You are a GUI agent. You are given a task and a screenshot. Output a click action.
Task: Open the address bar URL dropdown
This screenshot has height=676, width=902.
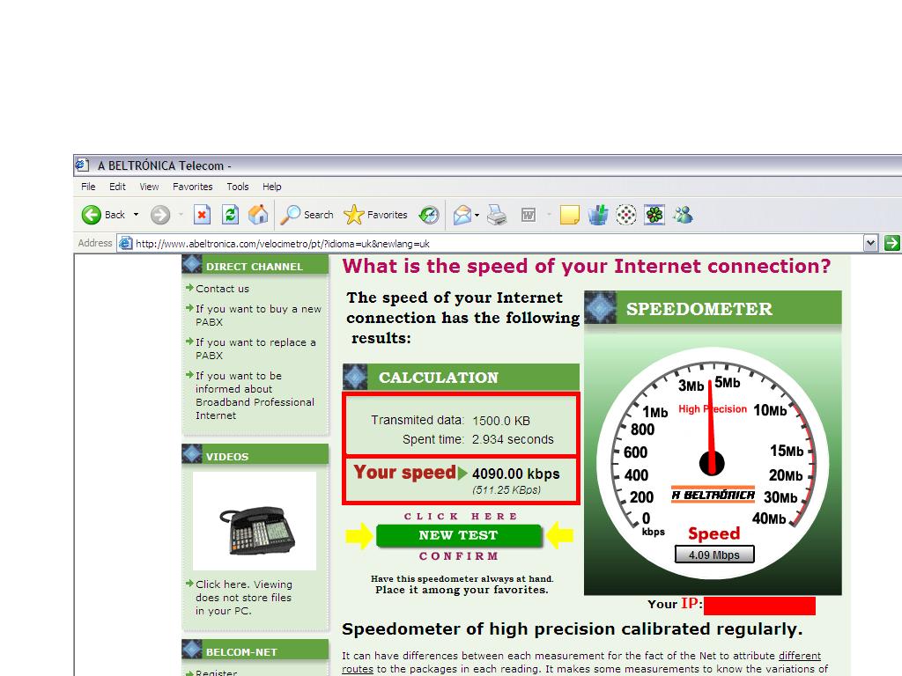click(871, 243)
